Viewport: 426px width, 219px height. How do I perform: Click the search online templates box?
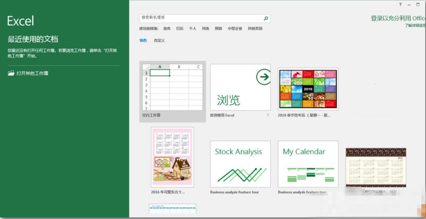click(x=200, y=18)
